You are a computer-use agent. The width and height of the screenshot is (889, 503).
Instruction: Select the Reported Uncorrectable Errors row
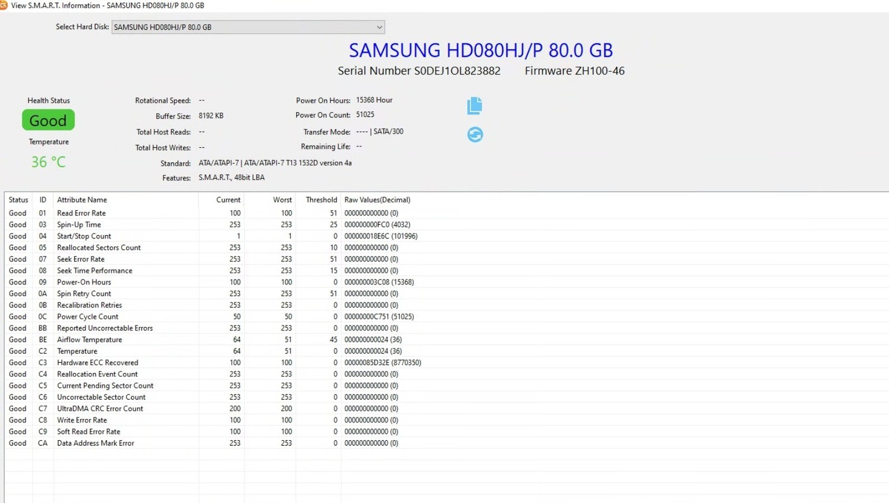pyautogui.click(x=447, y=328)
